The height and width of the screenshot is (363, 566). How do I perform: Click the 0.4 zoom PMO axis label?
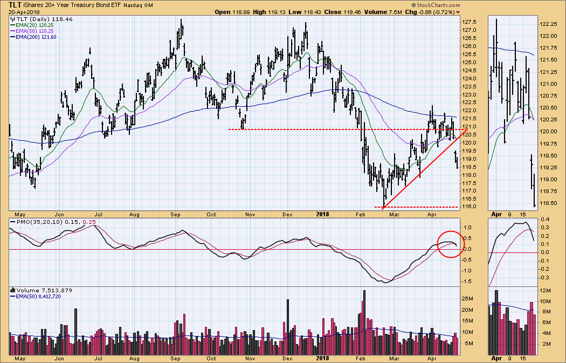tap(545, 219)
